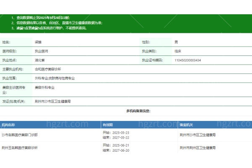Viewport: 252px width, 168px height.
Task: Select the value '美容外科专业'
Action: tap(45, 88)
